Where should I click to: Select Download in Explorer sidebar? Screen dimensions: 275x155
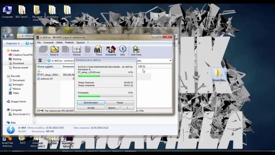click(x=16, y=63)
